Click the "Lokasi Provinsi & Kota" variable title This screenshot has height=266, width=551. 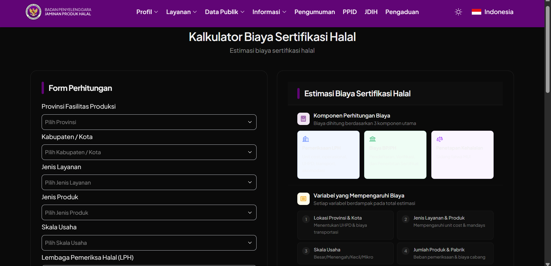(338, 218)
